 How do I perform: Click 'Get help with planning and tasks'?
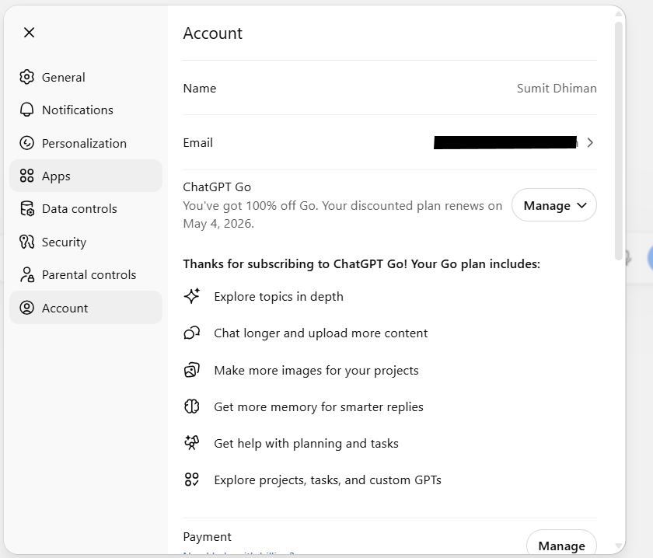pyautogui.click(x=306, y=444)
